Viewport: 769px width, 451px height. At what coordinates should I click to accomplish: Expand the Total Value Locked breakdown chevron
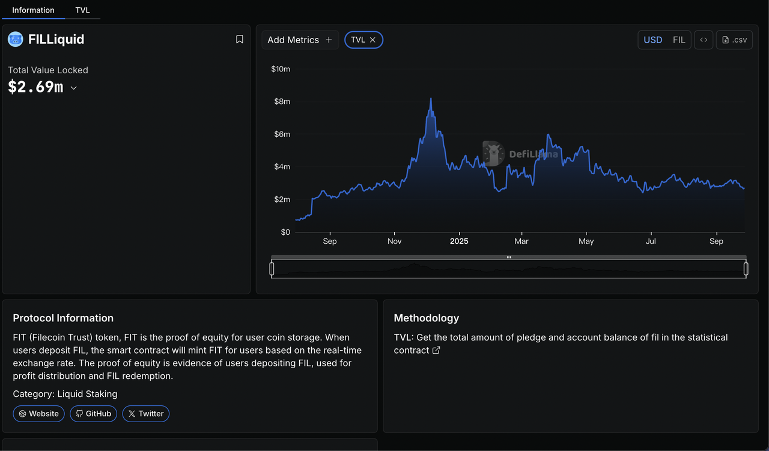click(x=74, y=88)
